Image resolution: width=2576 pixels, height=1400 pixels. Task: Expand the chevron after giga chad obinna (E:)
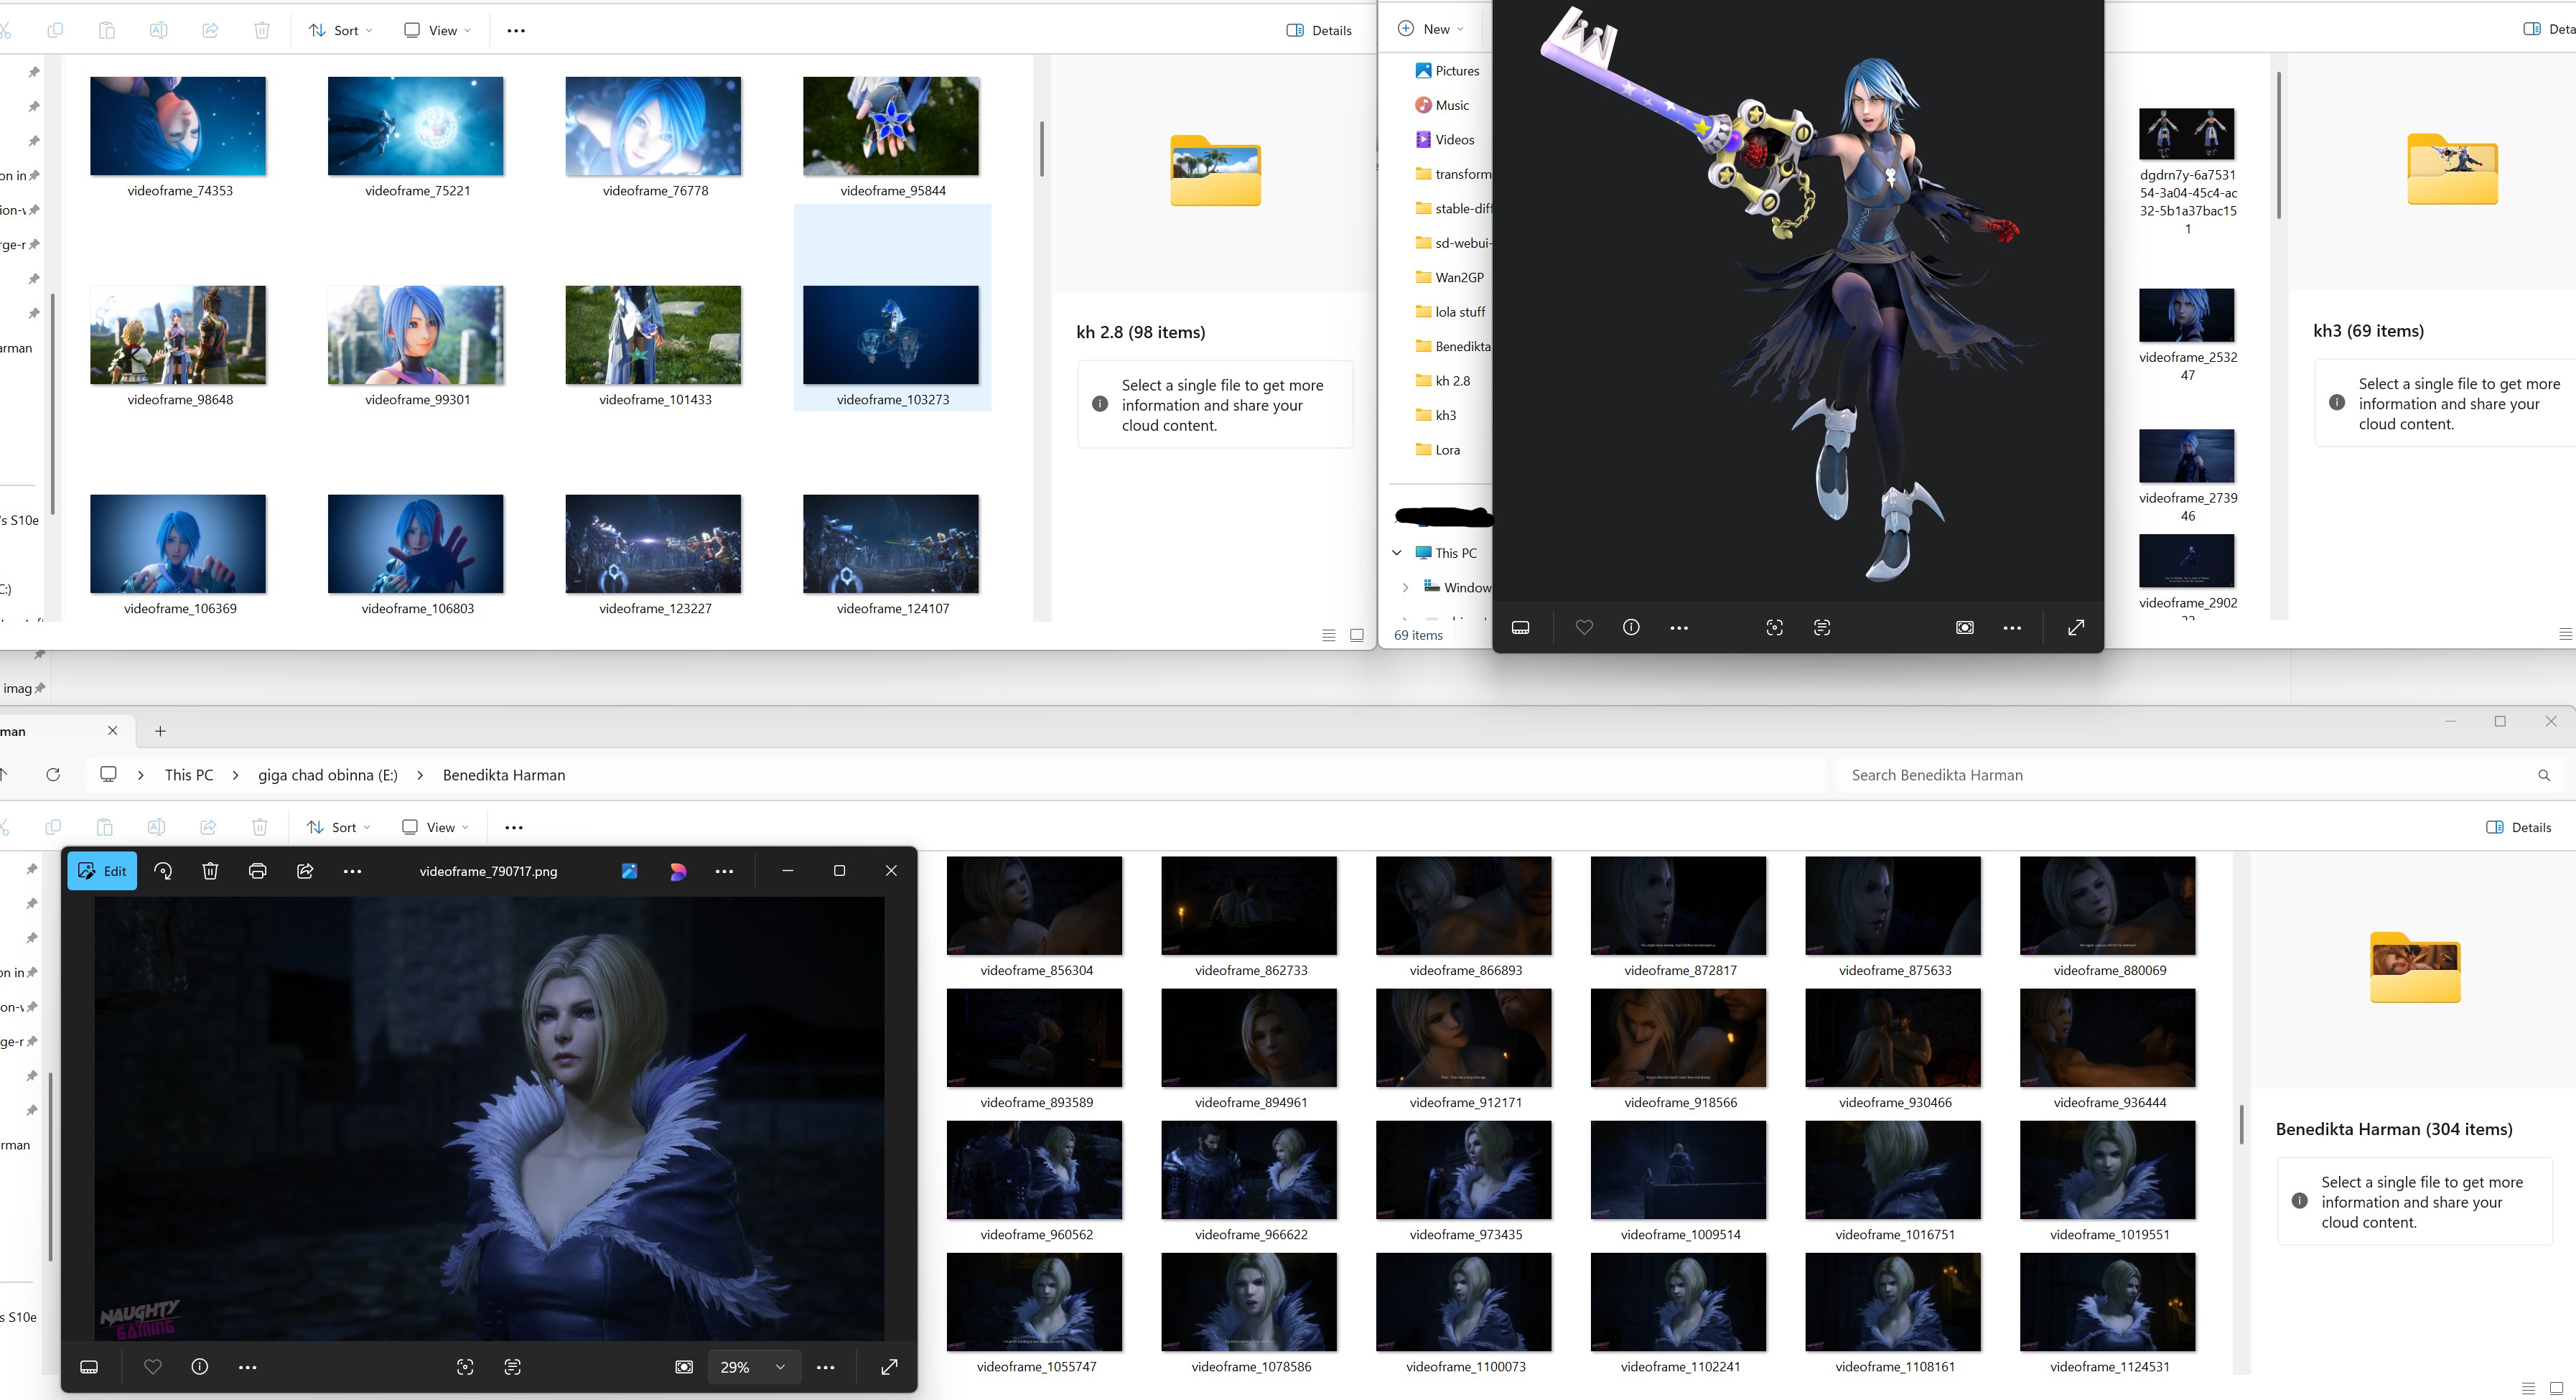[420, 775]
